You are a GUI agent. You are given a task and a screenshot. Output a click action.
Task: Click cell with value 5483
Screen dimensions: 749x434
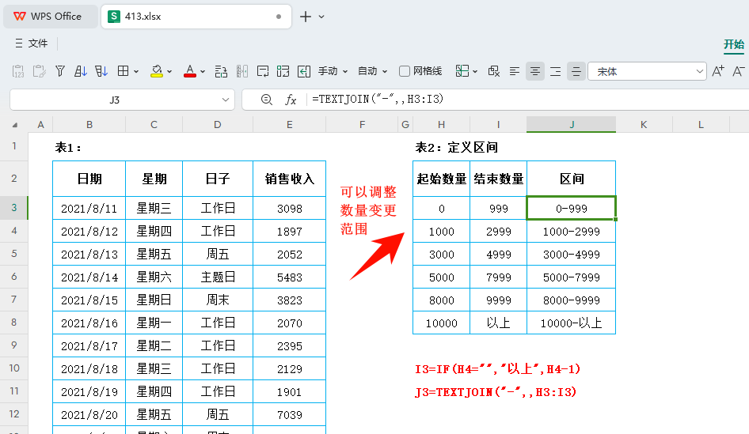pos(290,277)
